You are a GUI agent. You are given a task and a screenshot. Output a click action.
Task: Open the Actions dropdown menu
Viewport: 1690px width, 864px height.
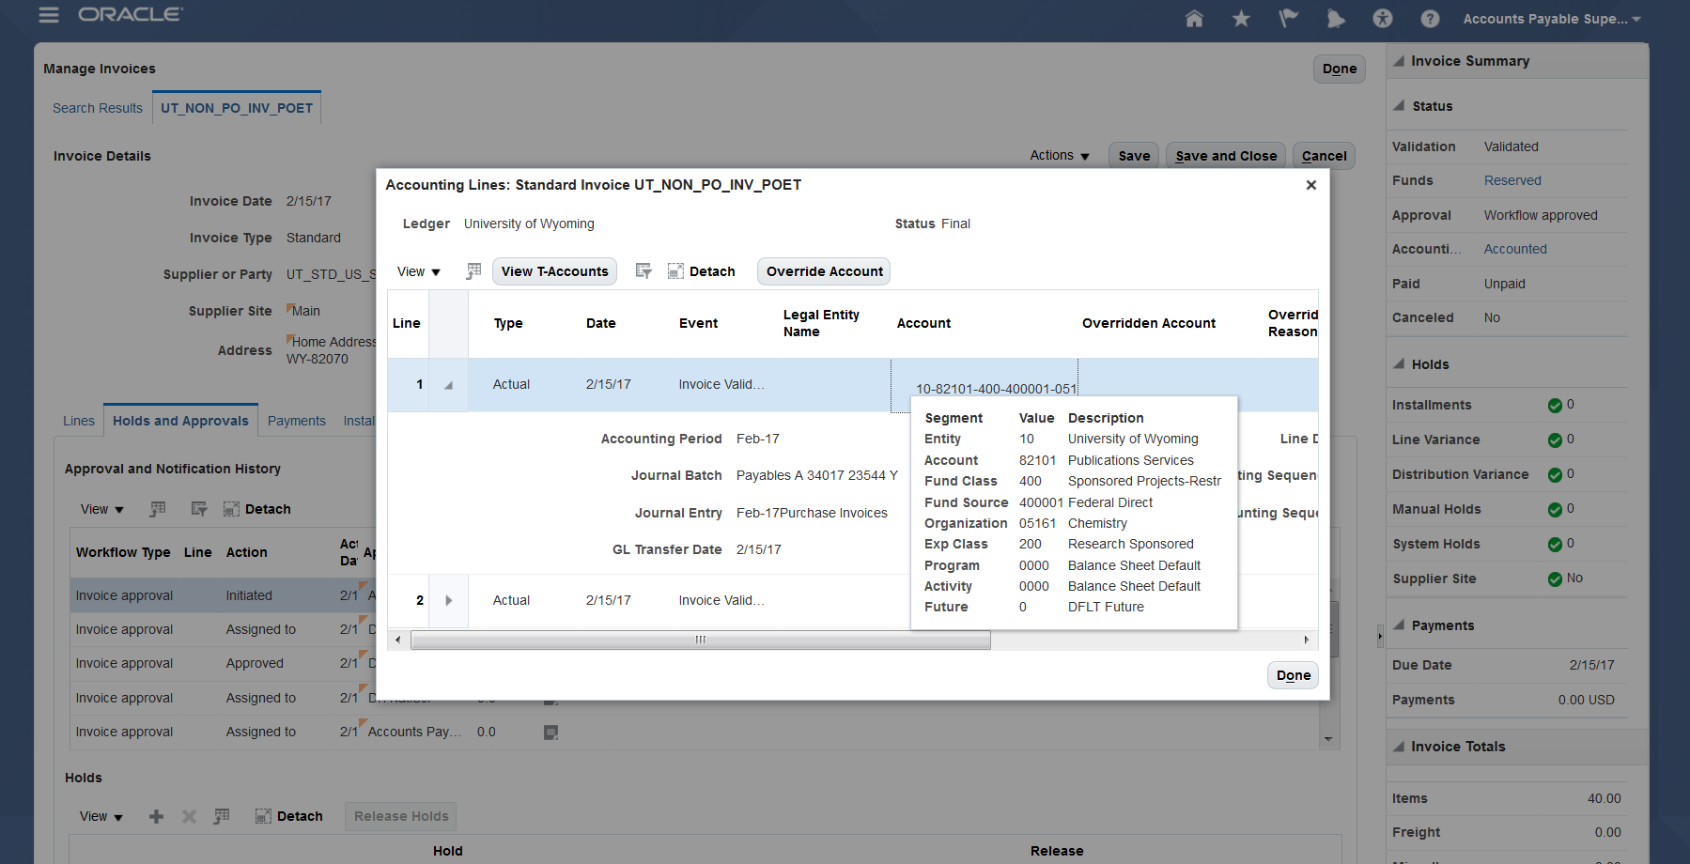click(x=1060, y=156)
